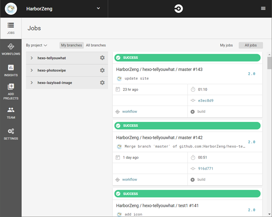The image size is (272, 217).
Task: Click the 2.0 badge on build #141
Action: pos(252,210)
